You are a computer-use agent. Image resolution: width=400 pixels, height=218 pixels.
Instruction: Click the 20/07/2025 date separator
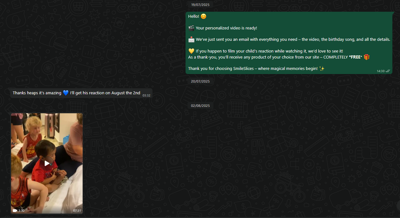pos(200,81)
